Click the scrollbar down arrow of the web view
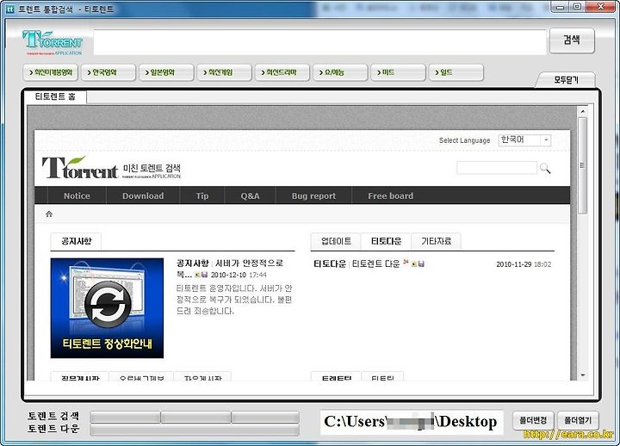Screen dimensions: 620x446 [x=582, y=375]
